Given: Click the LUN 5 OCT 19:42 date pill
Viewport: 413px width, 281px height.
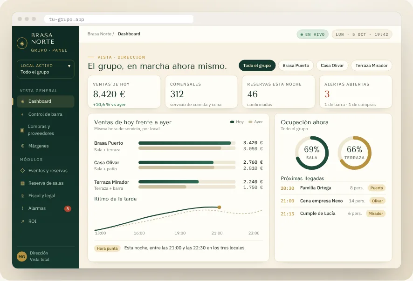Looking at the screenshot, I should tap(362, 34).
